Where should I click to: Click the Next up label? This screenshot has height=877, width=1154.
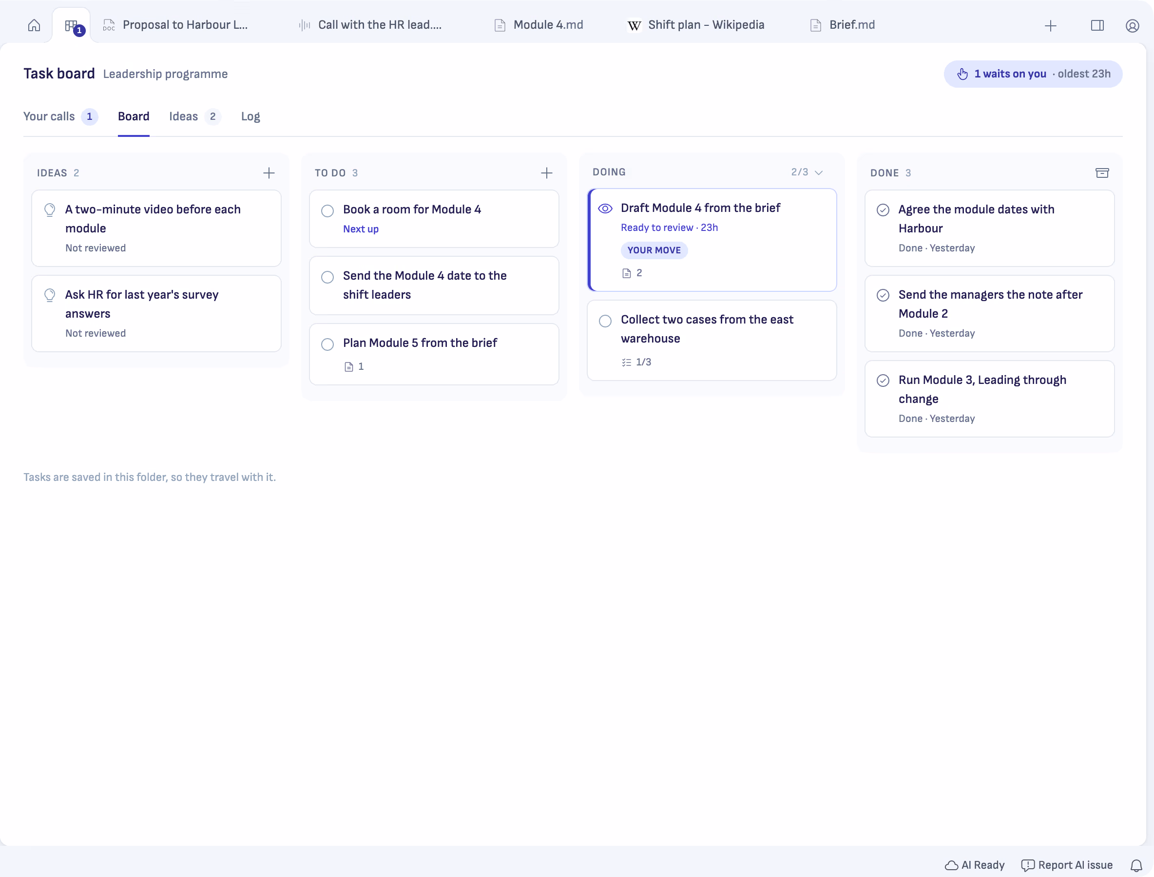click(x=361, y=229)
